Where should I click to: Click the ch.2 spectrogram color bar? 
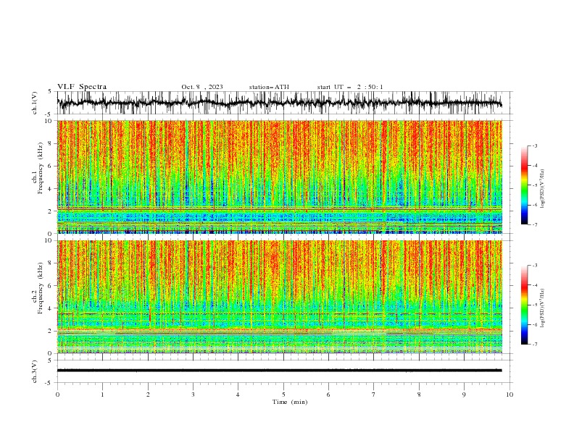pos(524,305)
